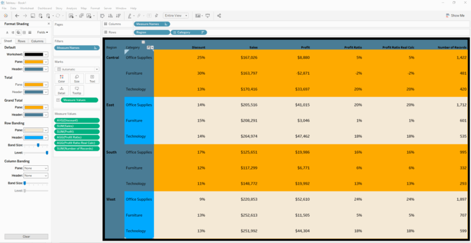This screenshot has height=243, width=471.
Task: Open the Category header sort dropdown
Action: coord(152,47)
